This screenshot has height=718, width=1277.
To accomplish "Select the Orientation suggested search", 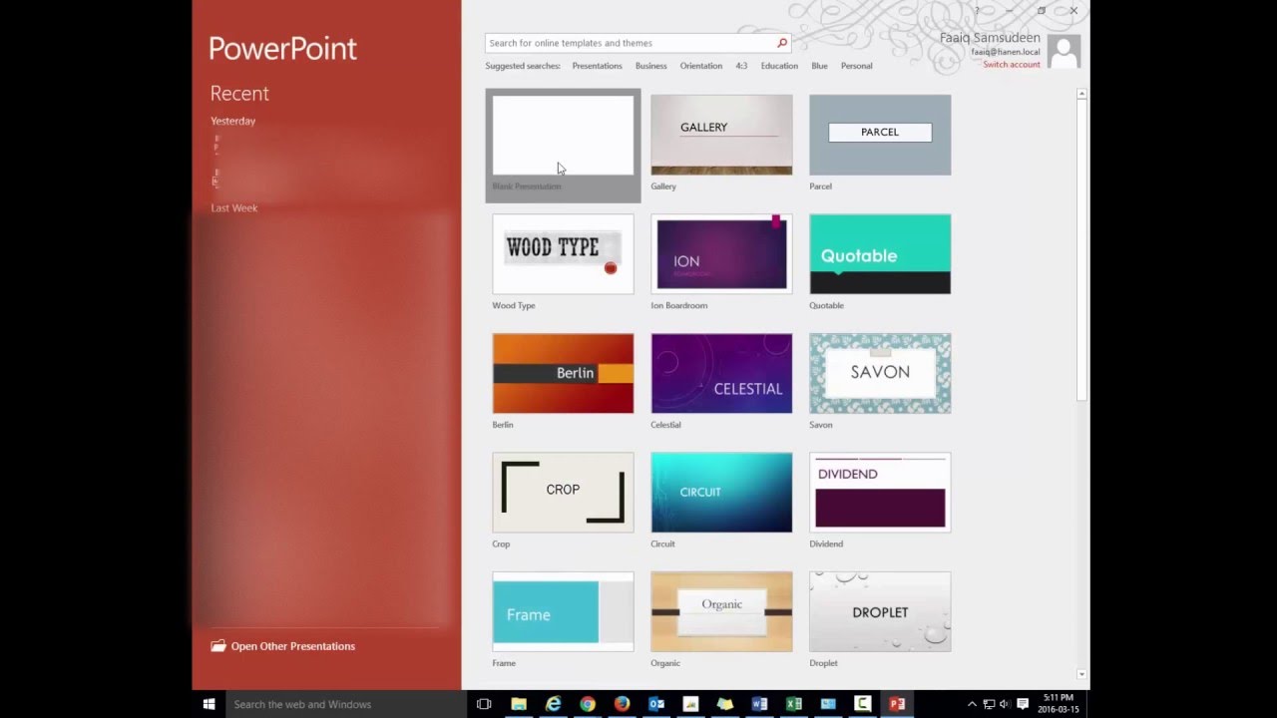I will click(701, 66).
